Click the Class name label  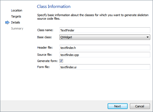[x=45, y=30]
